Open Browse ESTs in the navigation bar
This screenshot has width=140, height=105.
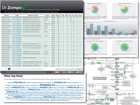click(12, 12)
